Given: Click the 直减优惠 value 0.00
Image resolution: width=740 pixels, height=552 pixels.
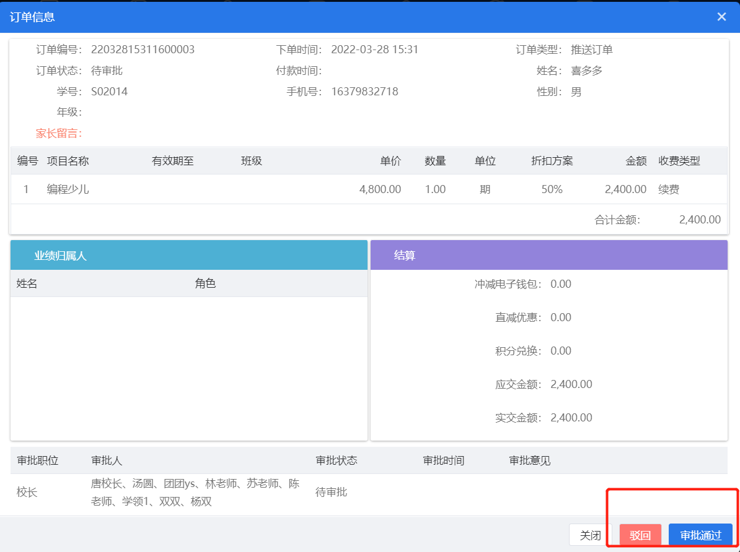Looking at the screenshot, I should pos(561,317).
